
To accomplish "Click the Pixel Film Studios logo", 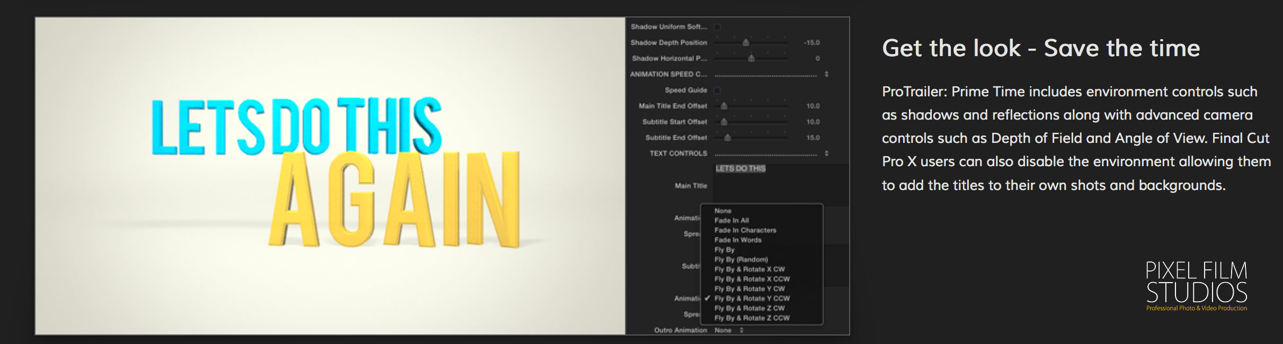I will click(x=1197, y=286).
